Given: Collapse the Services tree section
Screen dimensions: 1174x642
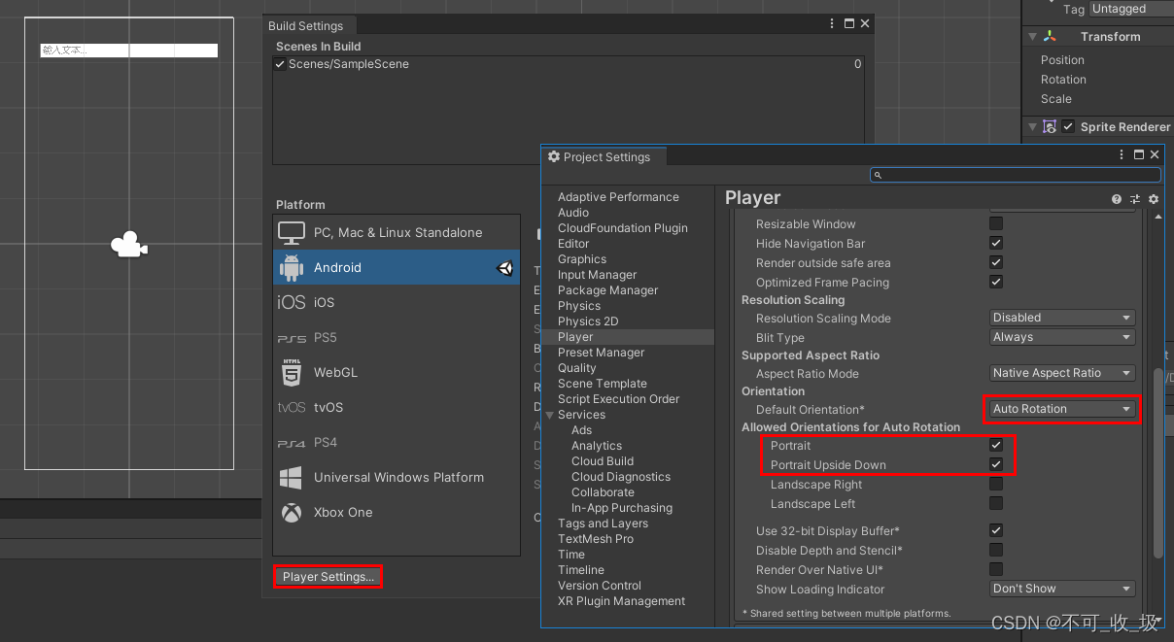Looking at the screenshot, I should pos(551,416).
